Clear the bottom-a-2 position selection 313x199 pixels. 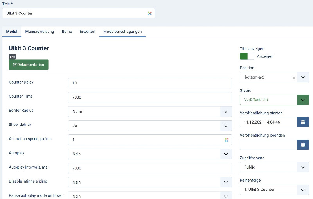[294, 78]
